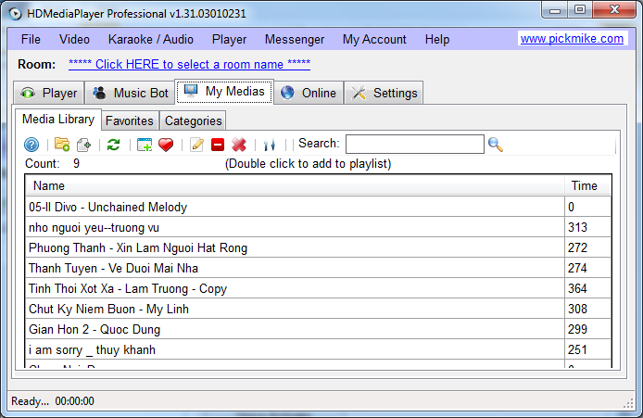Viewport: 643px width, 418px height.
Task: Click the time value 251
Action: [x=577, y=349]
